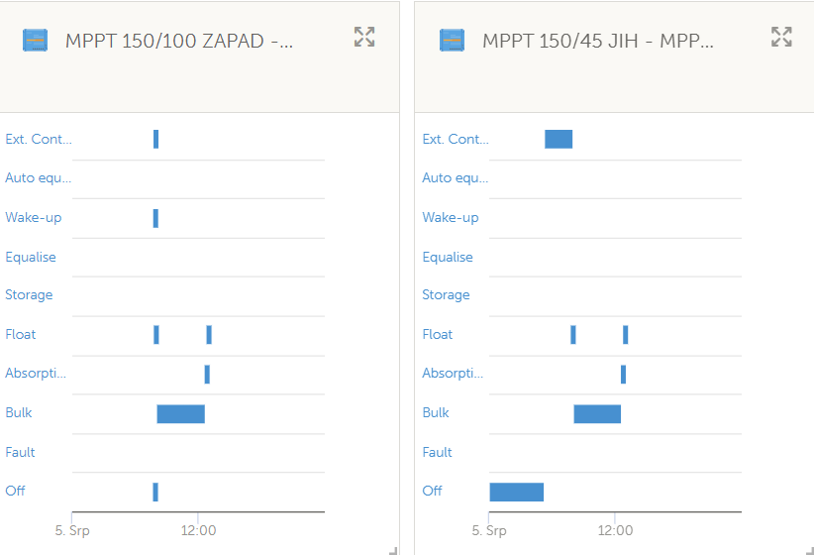Image resolution: width=814 pixels, height=555 pixels.
Task: Click the Absorption marker in JIH chart
Action: point(624,375)
